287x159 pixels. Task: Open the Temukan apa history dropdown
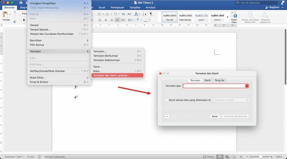247,86
